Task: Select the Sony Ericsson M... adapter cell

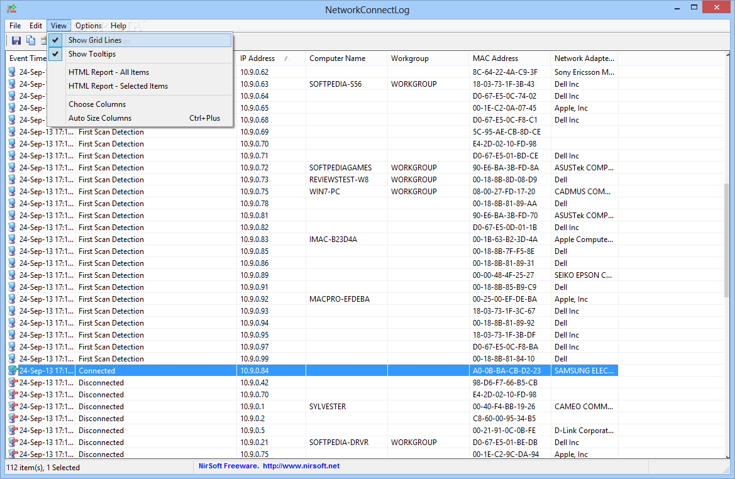Action: tap(584, 72)
